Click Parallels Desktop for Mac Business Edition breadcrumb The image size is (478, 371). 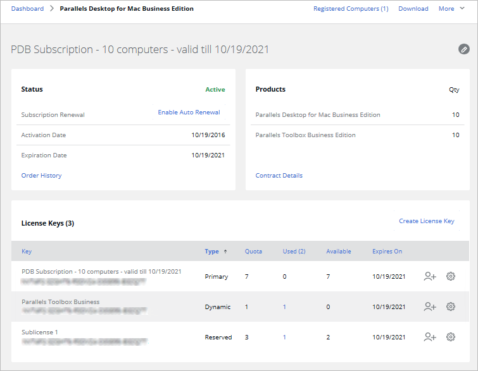(127, 8)
